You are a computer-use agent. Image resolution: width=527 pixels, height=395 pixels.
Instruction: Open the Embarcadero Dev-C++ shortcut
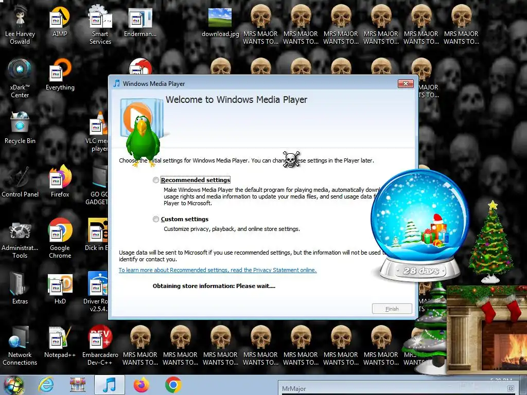click(100, 346)
